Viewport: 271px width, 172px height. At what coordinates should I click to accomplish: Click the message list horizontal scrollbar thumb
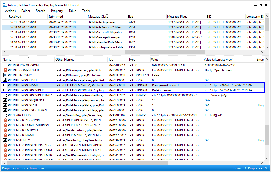click(165, 52)
